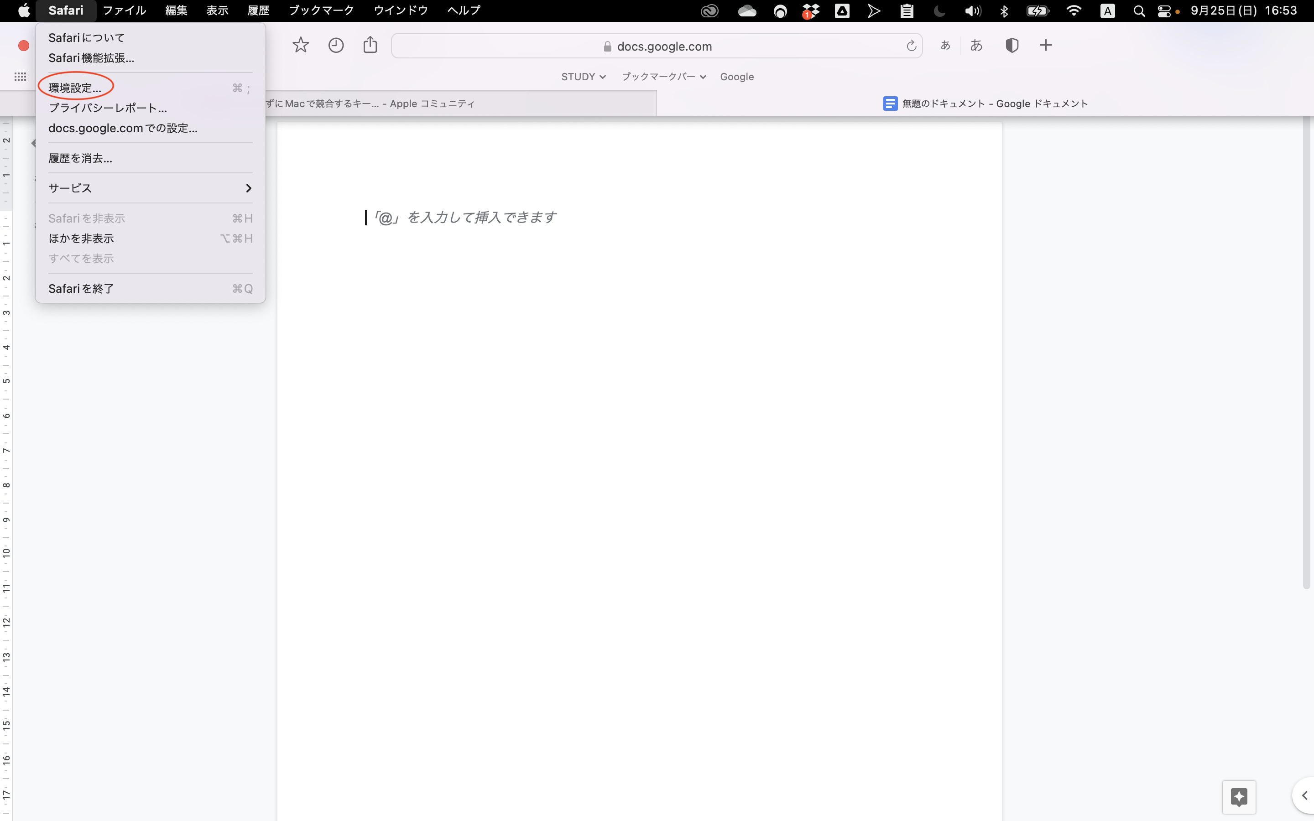Click the docs.google.com address field
Viewport: 1314px width, 821px height.
click(657, 46)
